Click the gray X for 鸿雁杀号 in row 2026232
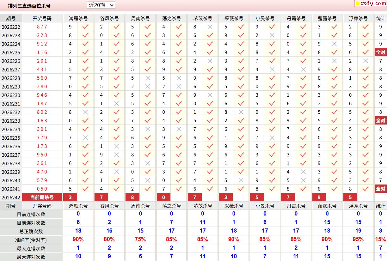This screenshot has width=387, height=261. click(x=85, y=112)
